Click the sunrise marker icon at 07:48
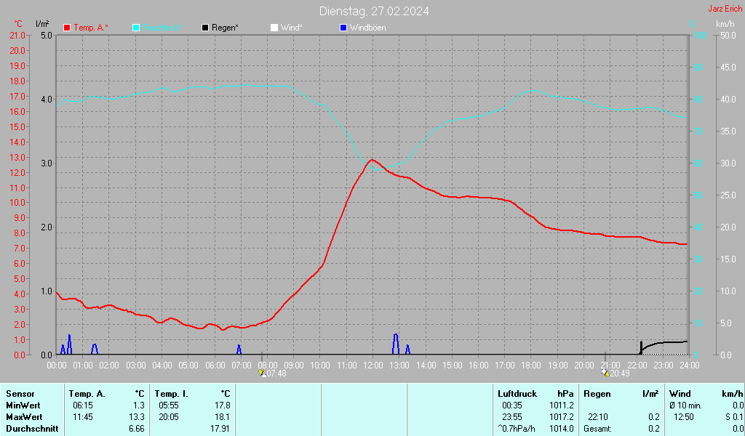745x436 pixels. point(261,373)
